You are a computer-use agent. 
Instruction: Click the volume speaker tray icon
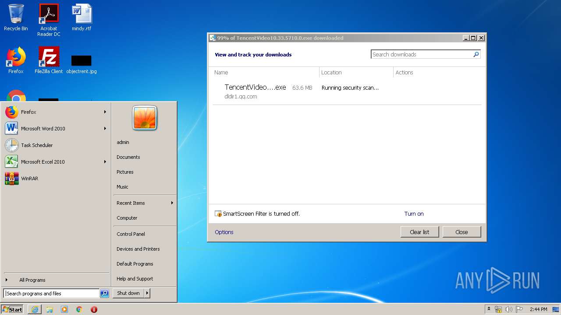point(509,309)
